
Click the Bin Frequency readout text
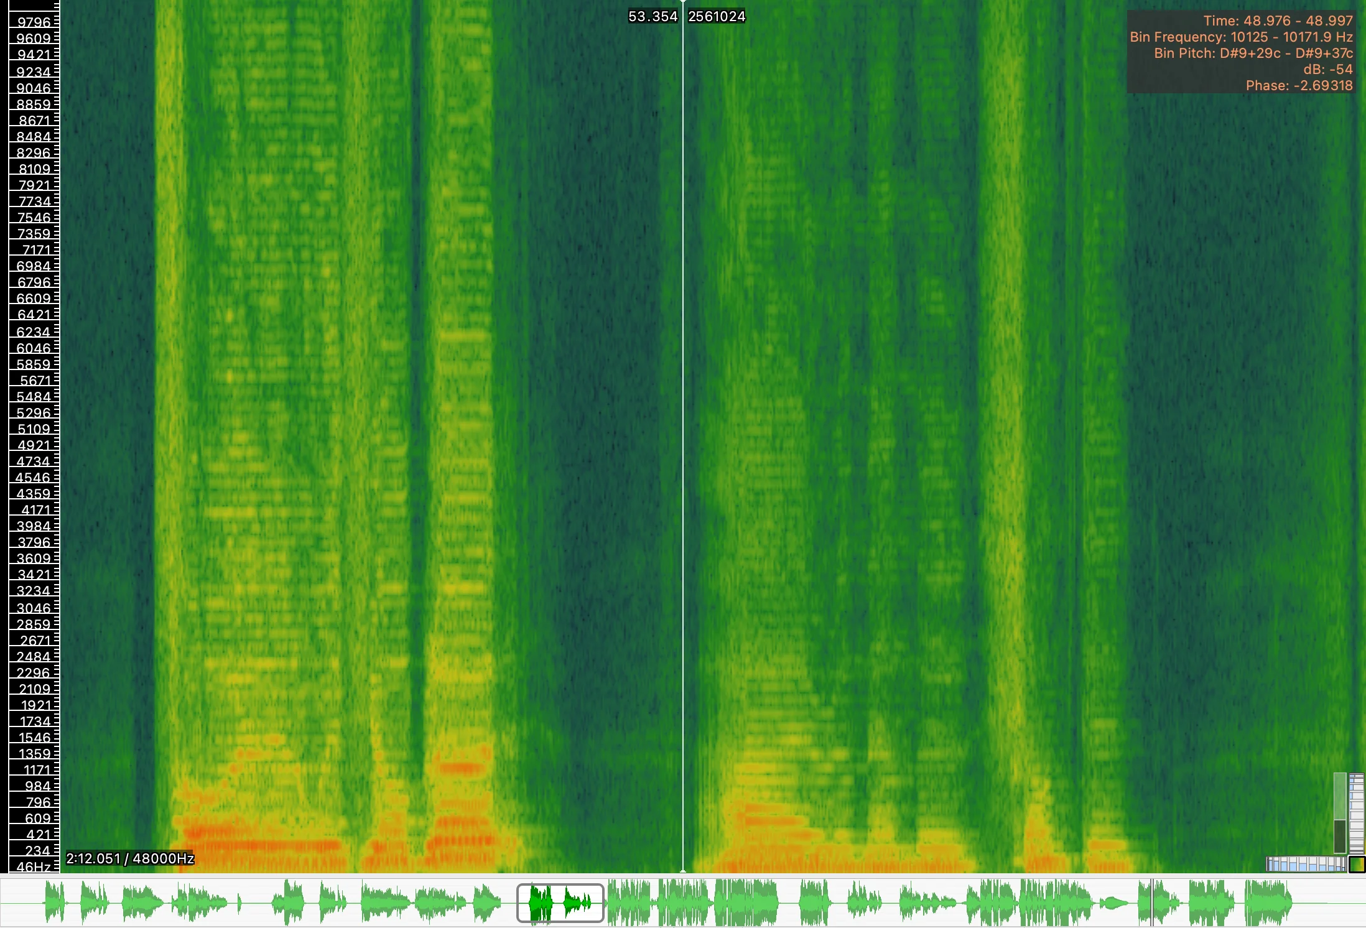tap(1241, 37)
